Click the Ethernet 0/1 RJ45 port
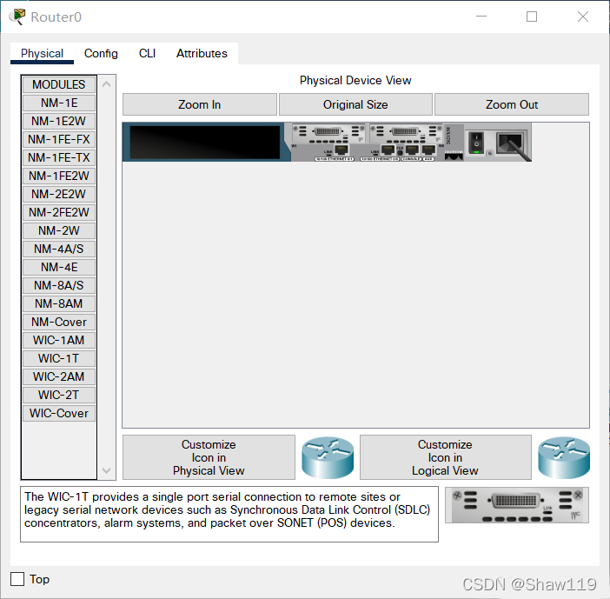This screenshot has width=610, height=599. pos(341,150)
